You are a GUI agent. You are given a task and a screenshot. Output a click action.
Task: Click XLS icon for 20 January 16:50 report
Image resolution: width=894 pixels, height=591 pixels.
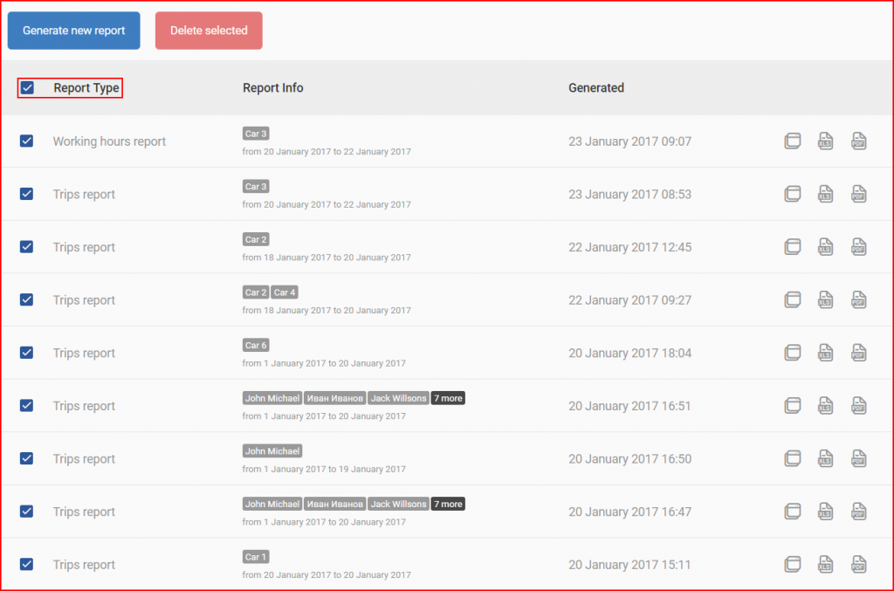[x=826, y=459]
